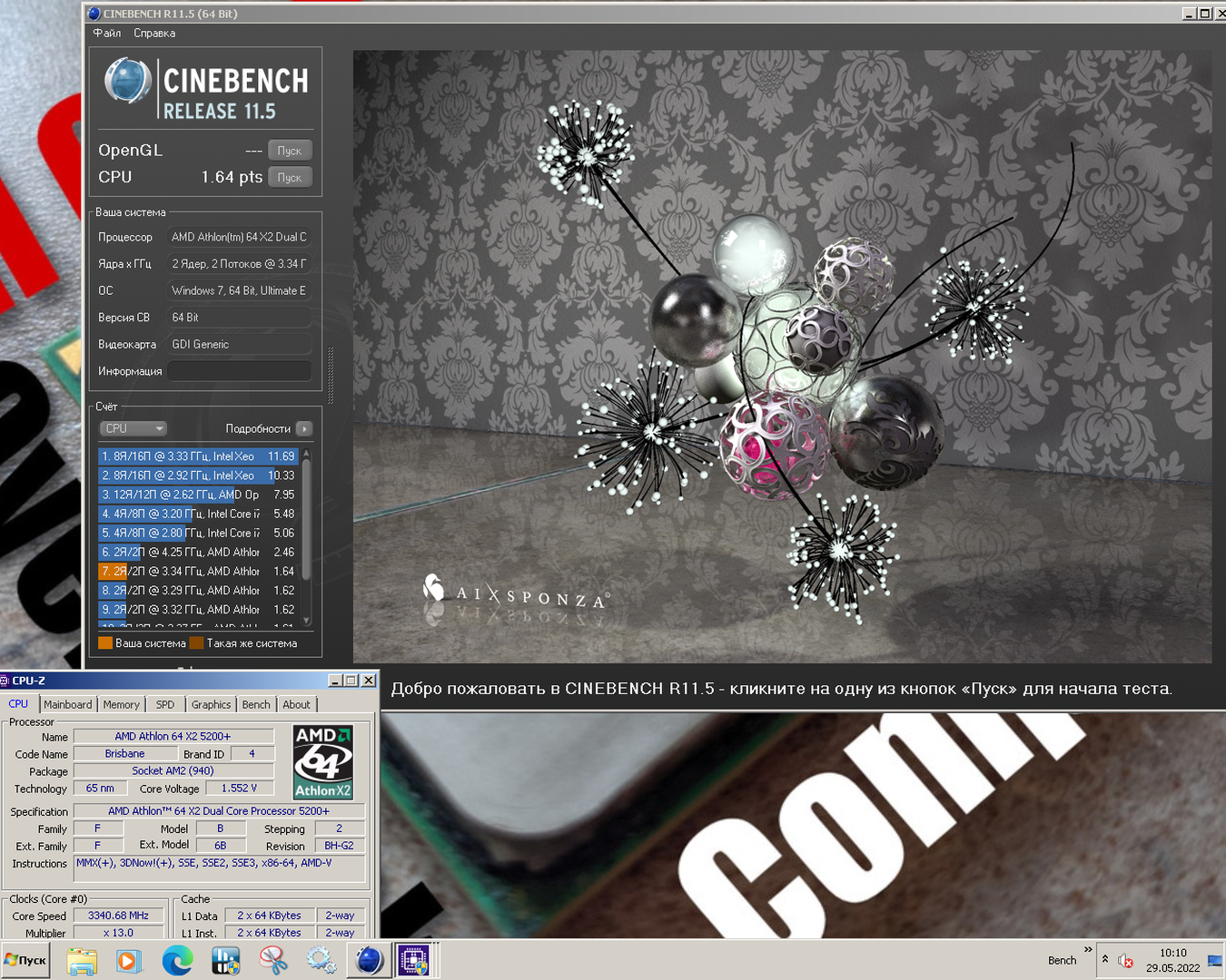Click the gears icon in taskbar
Viewport: 1226px width, 980px height.
click(x=321, y=960)
